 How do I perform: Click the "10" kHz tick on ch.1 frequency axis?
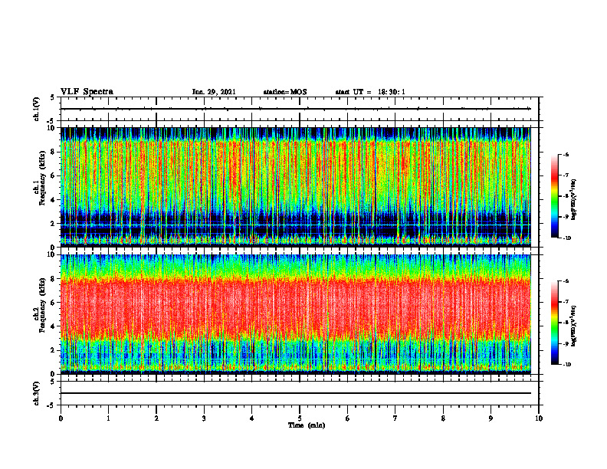coord(53,128)
